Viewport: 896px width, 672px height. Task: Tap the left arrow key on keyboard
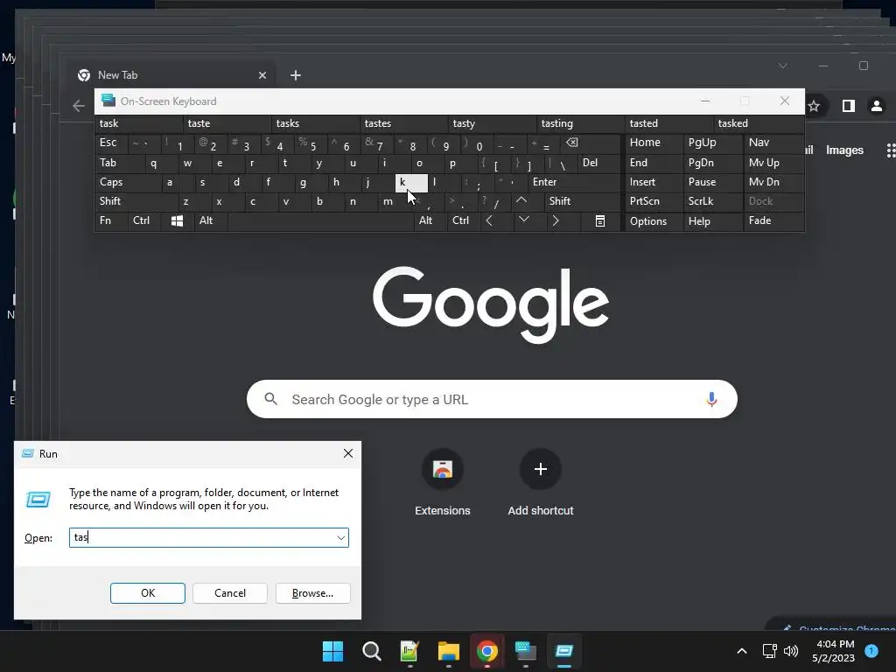490,220
